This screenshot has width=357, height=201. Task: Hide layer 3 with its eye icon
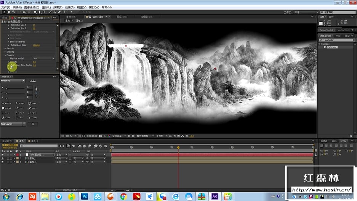click(3, 162)
